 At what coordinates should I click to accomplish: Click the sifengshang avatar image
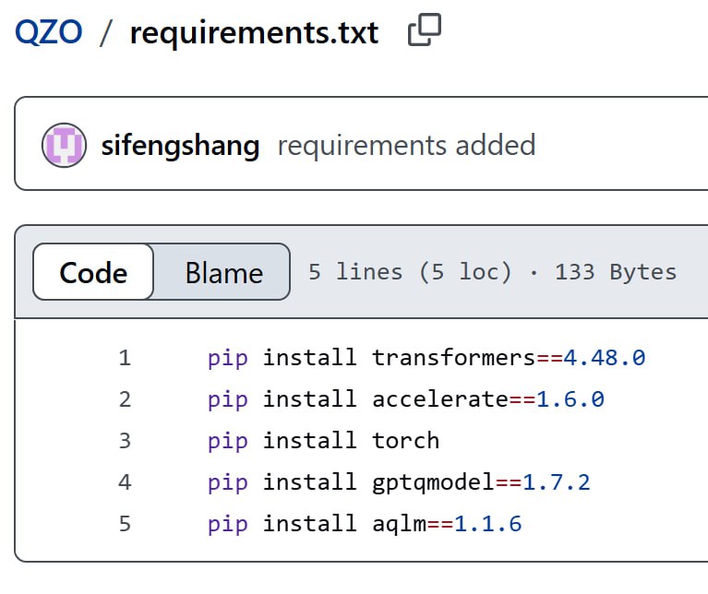coord(65,146)
